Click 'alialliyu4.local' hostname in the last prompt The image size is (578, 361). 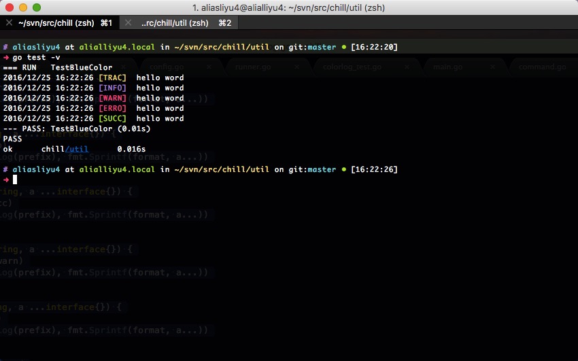pyautogui.click(x=117, y=169)
